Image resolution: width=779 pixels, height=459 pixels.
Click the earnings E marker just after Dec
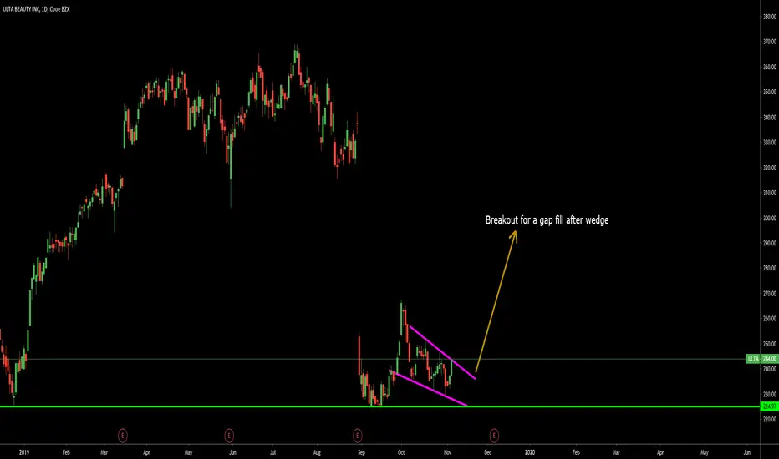point(494,436)
